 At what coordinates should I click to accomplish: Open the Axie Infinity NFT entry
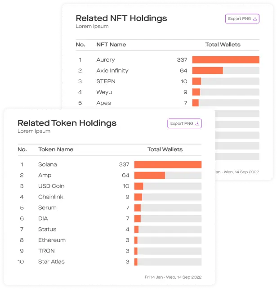(112, 71)
